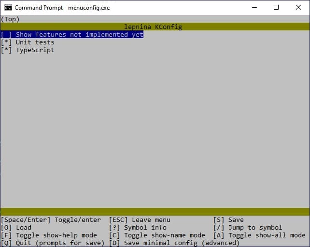Viewport: 310px width, 247px height.
Task: Click '[C] Toggle show-name mode' hint
Action: tap(157, 235)
